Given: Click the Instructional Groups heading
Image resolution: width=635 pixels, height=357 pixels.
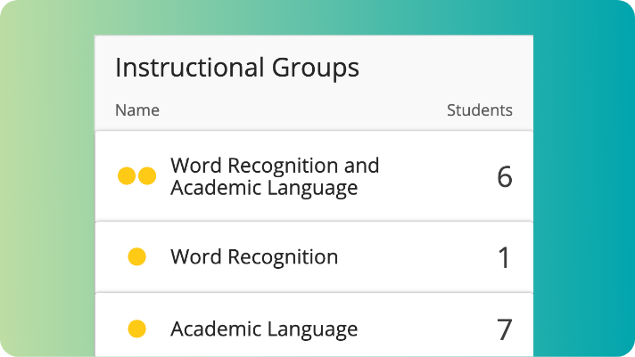Looking at the screenshot, I should click(x=236, y=68).
